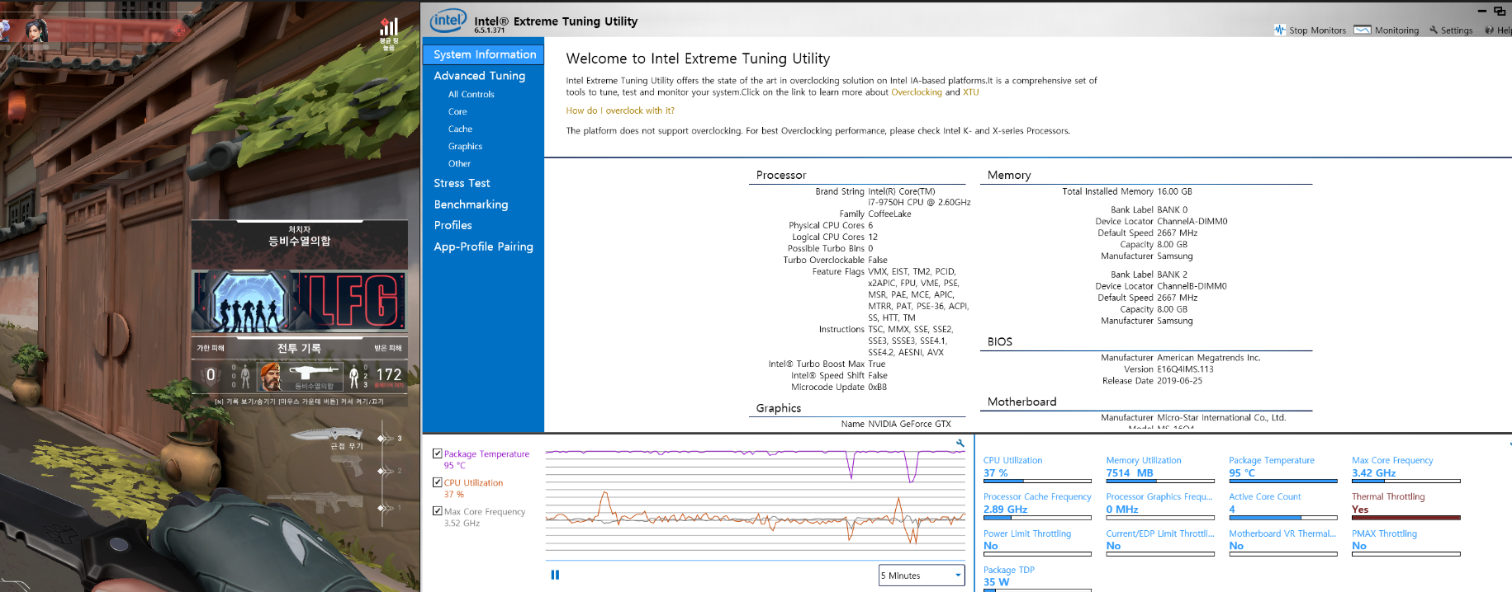Click the Motherboard section heading
The width and height of the screenshot is (1512, 592).
(1021, 402)
